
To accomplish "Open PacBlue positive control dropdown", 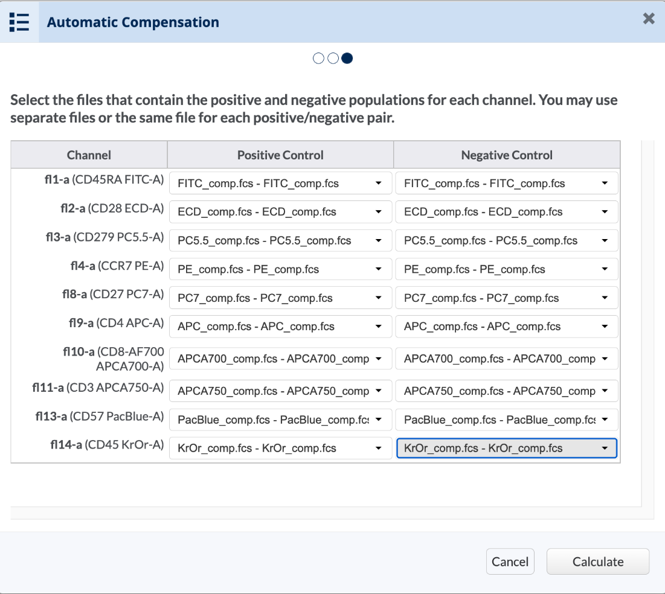I will [280, 420].
